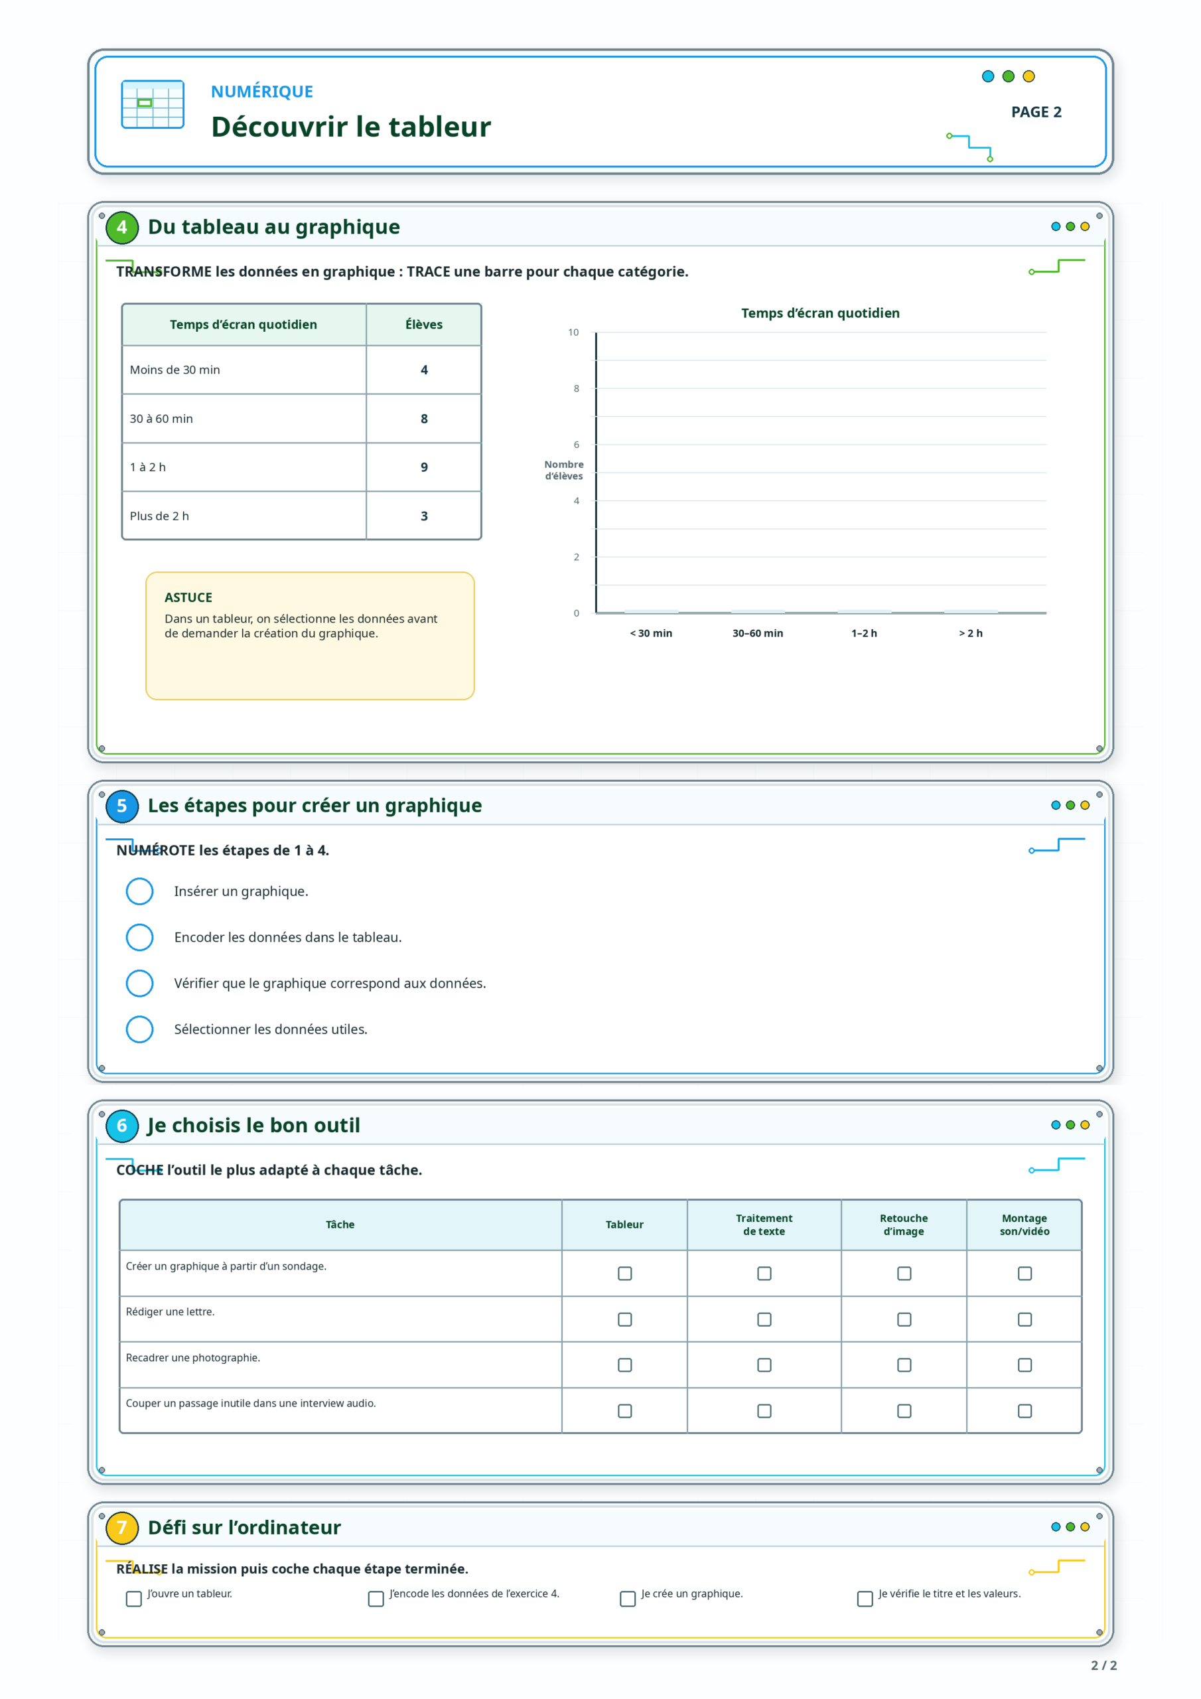Click the yellow dot in page header
The image size is (1201, 1699).
[1028, 76]
